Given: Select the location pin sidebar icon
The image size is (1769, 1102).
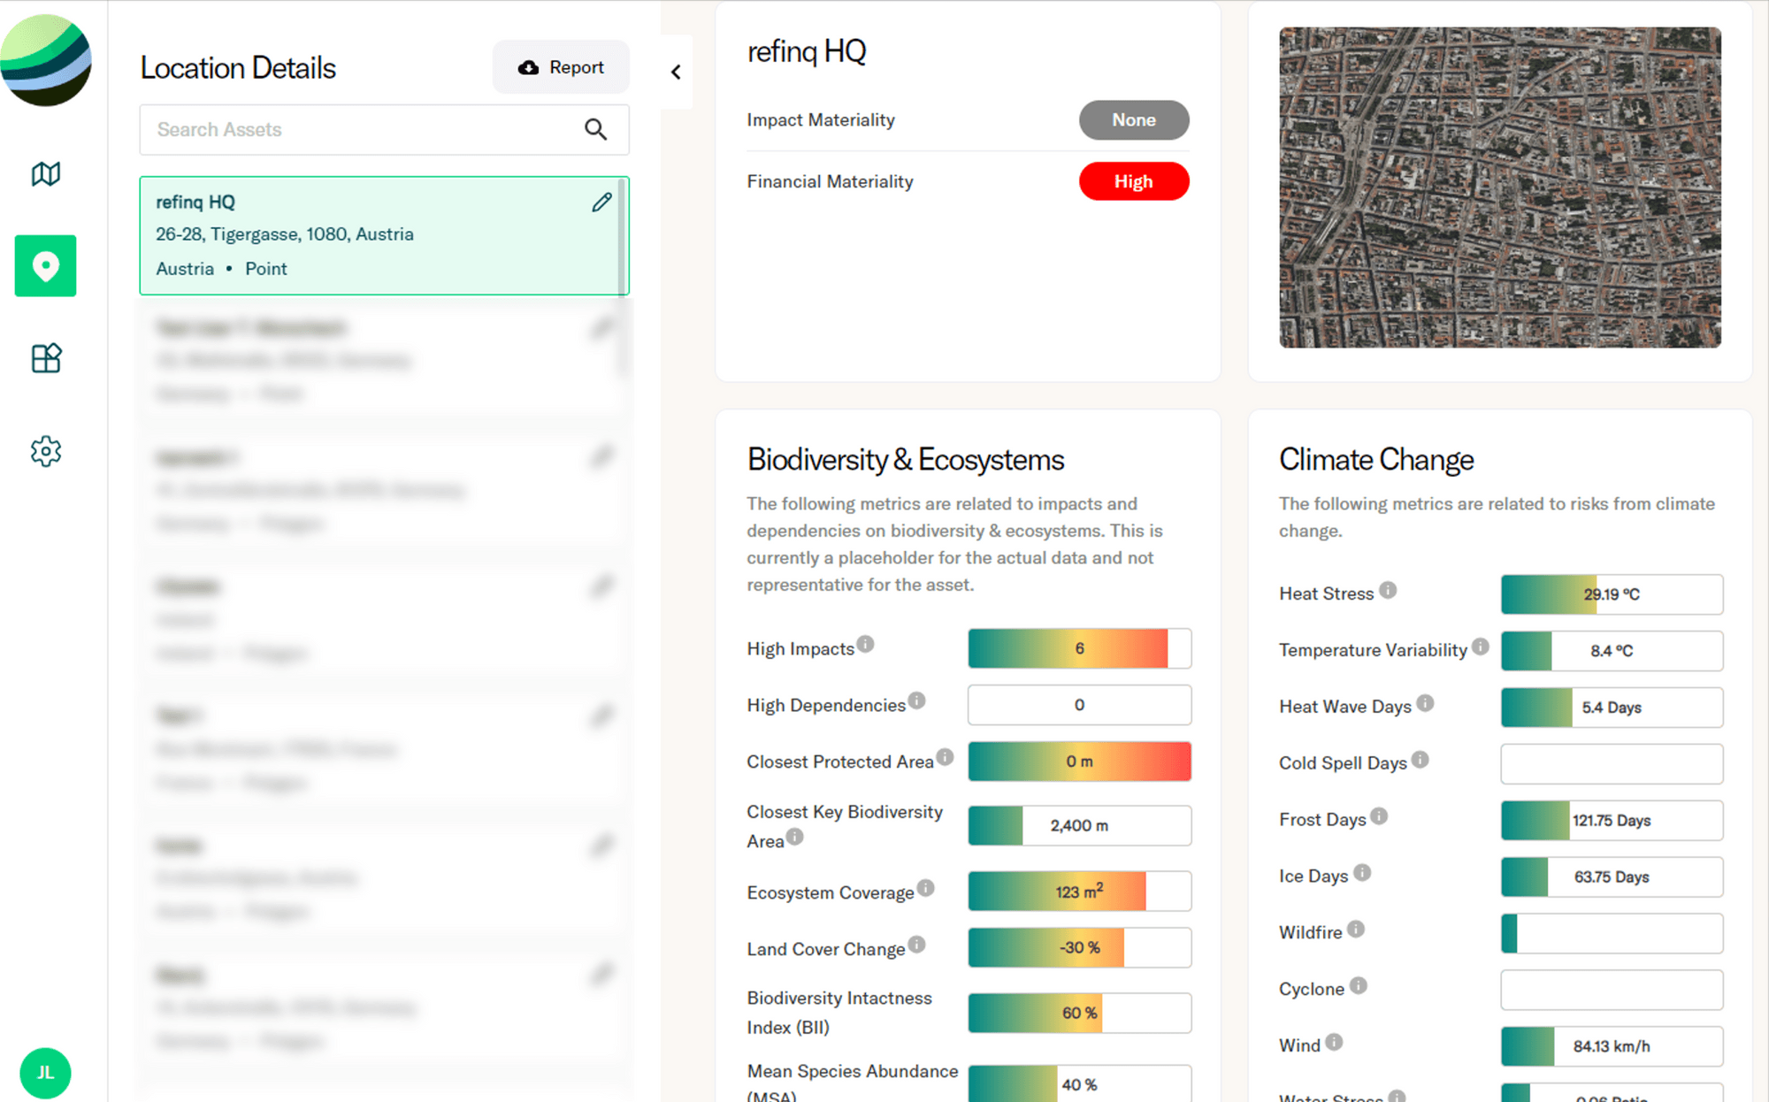Looking at the screenshot, I should 45,265.
